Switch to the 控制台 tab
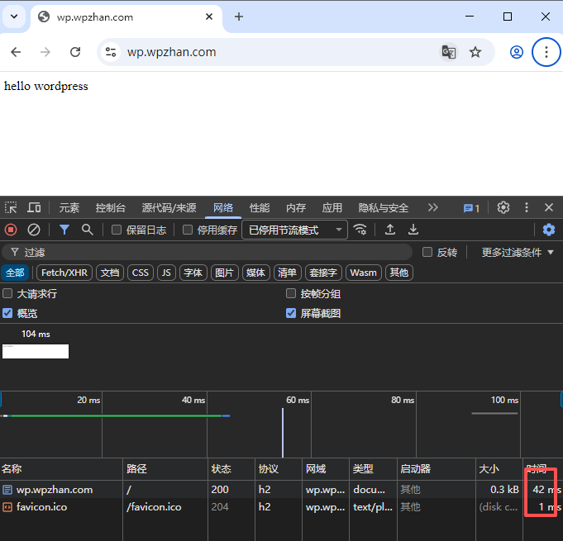The height and width of the screenshot is (541, 563). point(111,208)
